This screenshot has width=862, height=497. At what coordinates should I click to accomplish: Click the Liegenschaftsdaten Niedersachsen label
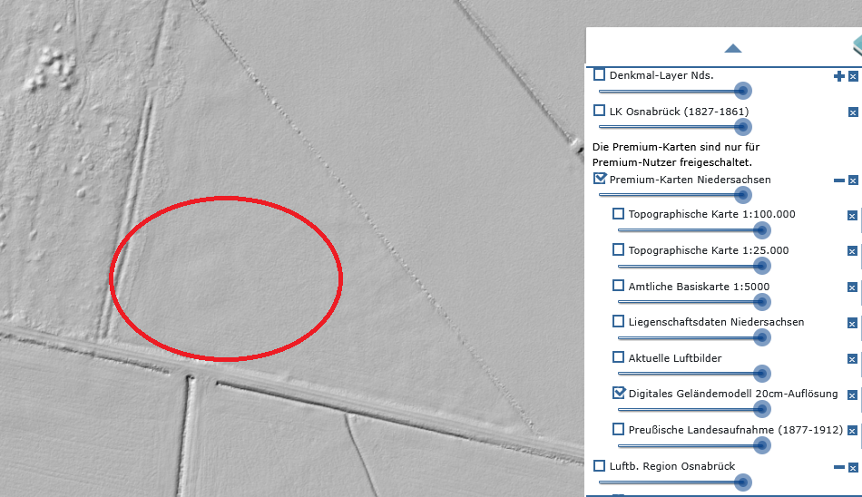tap(716, 322)
